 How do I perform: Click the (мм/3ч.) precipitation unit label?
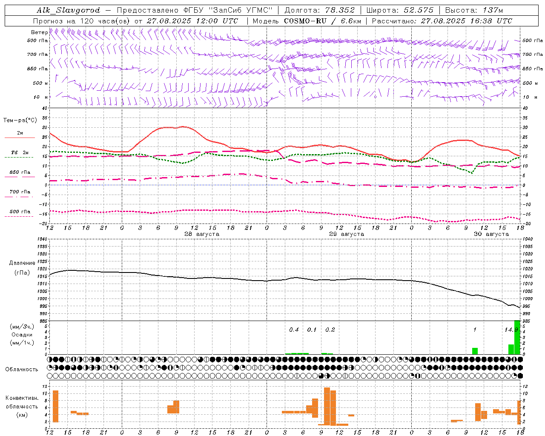22,327
